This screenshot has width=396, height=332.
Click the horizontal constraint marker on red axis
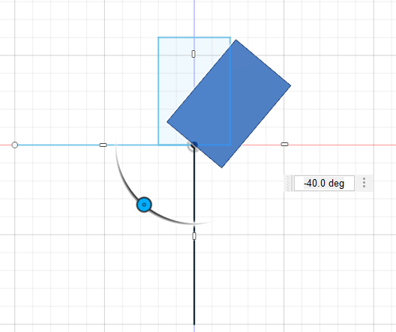[x=285, y=145]
